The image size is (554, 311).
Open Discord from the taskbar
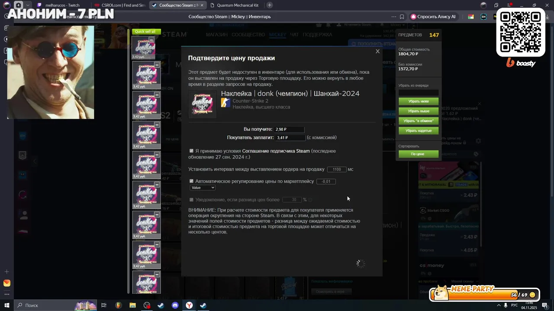pyautogui.click(x=175, y=305)
